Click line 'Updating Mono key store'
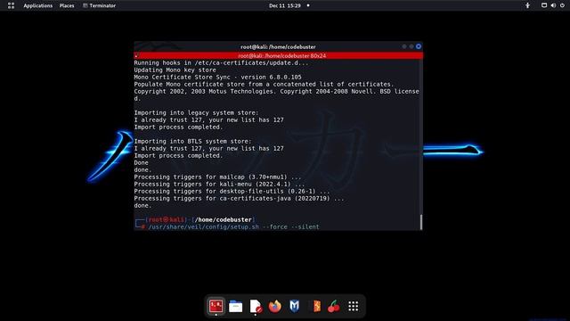 (175, 70)
